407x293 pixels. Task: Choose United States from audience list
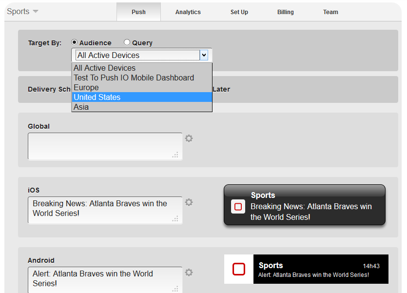pyautogui.click(x=142, y=98)
